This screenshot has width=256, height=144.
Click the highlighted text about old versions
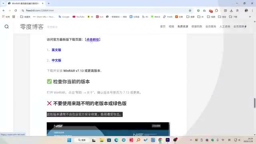click(84, 114)
